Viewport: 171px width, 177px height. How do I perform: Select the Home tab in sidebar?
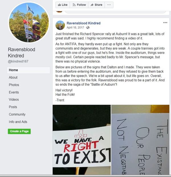click(x=28, y=70)
